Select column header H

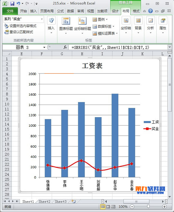pyautogui.click(x=82, y=54)
